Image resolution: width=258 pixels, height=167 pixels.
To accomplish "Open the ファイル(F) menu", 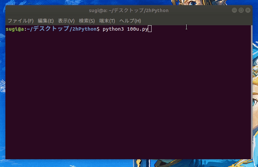I will 21,21.
